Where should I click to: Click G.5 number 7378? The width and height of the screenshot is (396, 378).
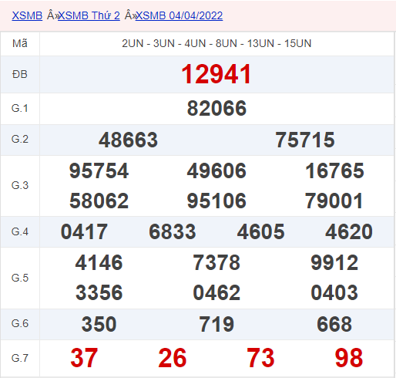[216, 262]
